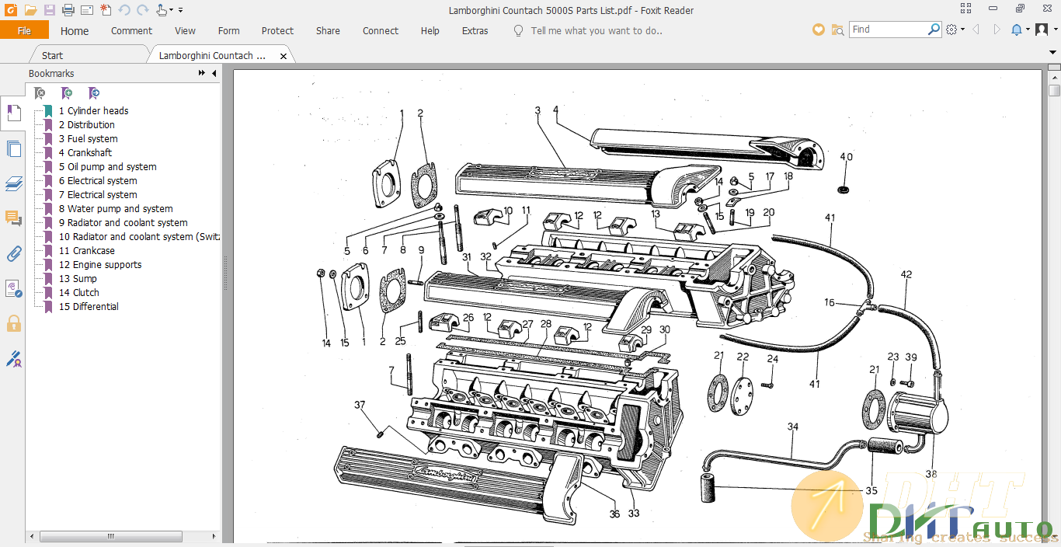The image size is (1061, 547).
Task: Open the Help ribbon tab
Action: point(430,31)
